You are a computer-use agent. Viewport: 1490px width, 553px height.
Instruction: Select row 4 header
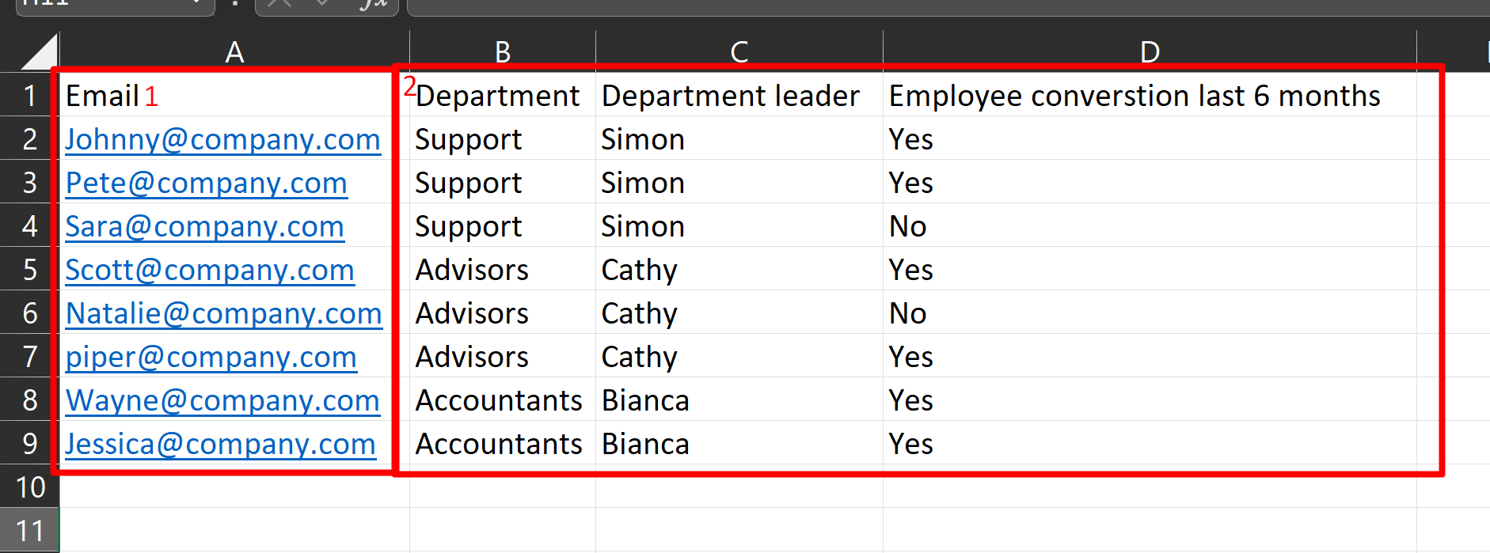point(29,225)
